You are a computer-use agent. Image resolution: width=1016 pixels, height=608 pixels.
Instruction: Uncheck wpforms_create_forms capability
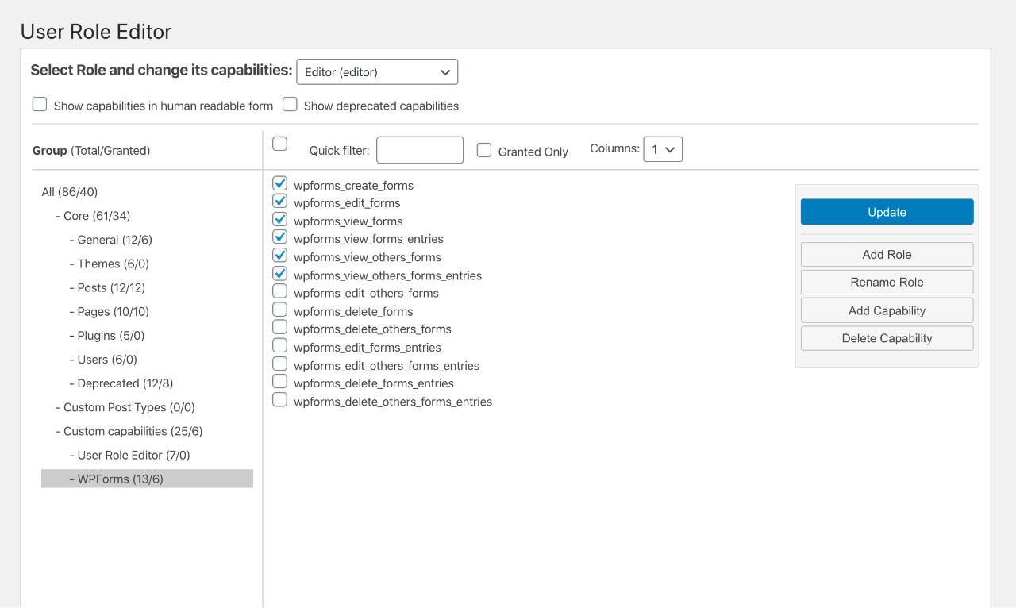279,184
